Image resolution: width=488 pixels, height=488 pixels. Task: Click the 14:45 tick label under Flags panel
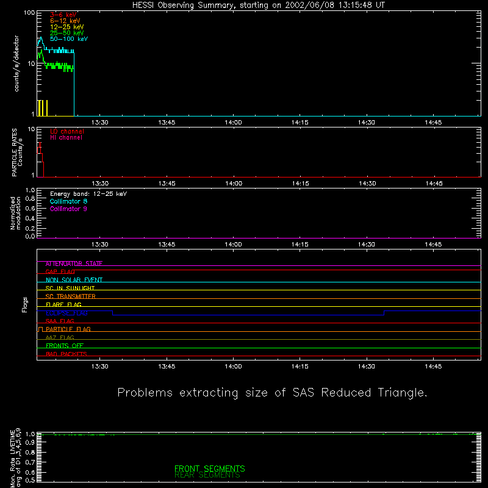[x=433, y=367]
